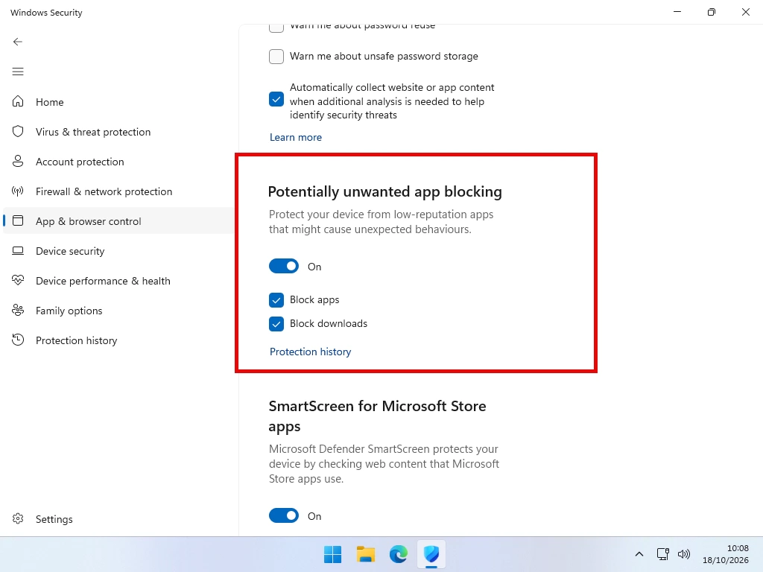Click the Settings gear icon

coord(18,518)
